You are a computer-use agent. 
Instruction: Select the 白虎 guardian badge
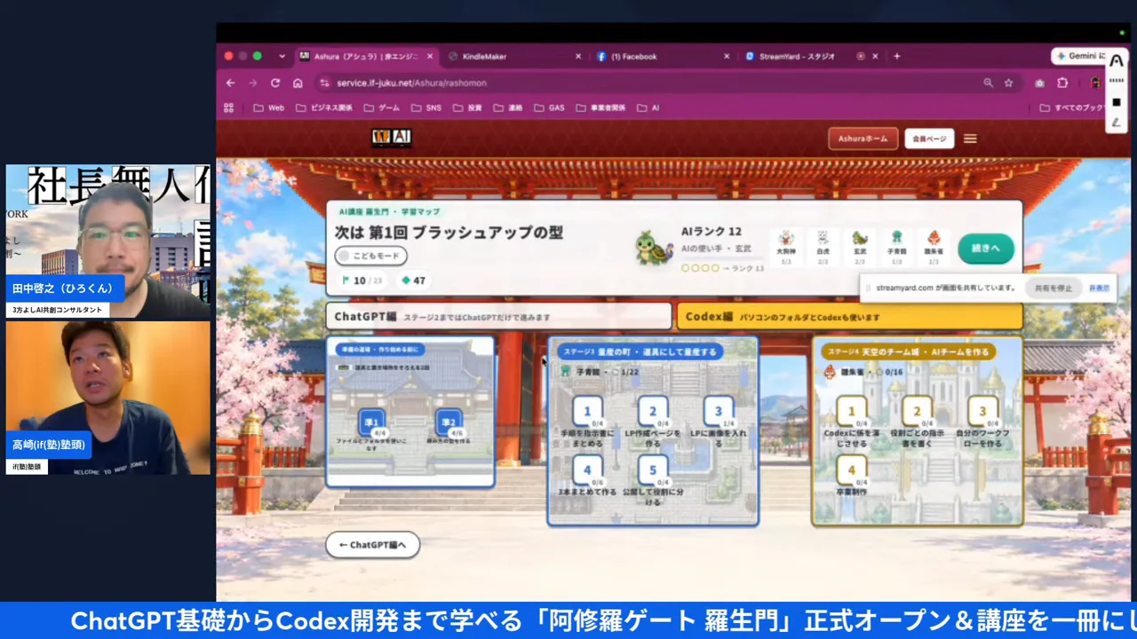pos(823,248)
